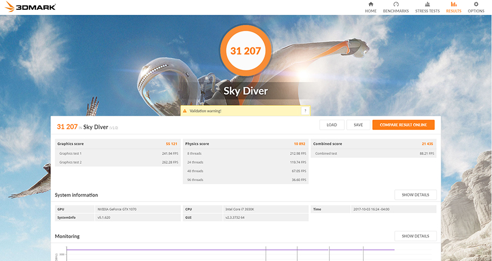Click the Combined score header row

[374, 144]
